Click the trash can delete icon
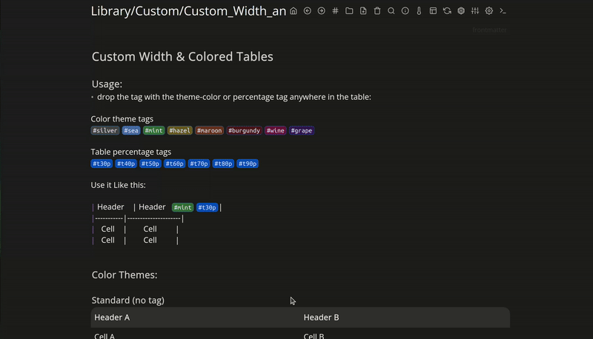This screenshot has width=593, height=339. click(x=377, y=11)
